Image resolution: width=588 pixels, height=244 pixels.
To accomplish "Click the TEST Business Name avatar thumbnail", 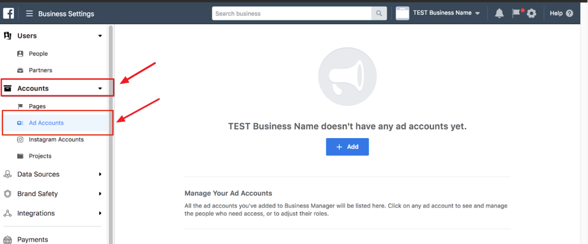I will click(x=402, y=14).
